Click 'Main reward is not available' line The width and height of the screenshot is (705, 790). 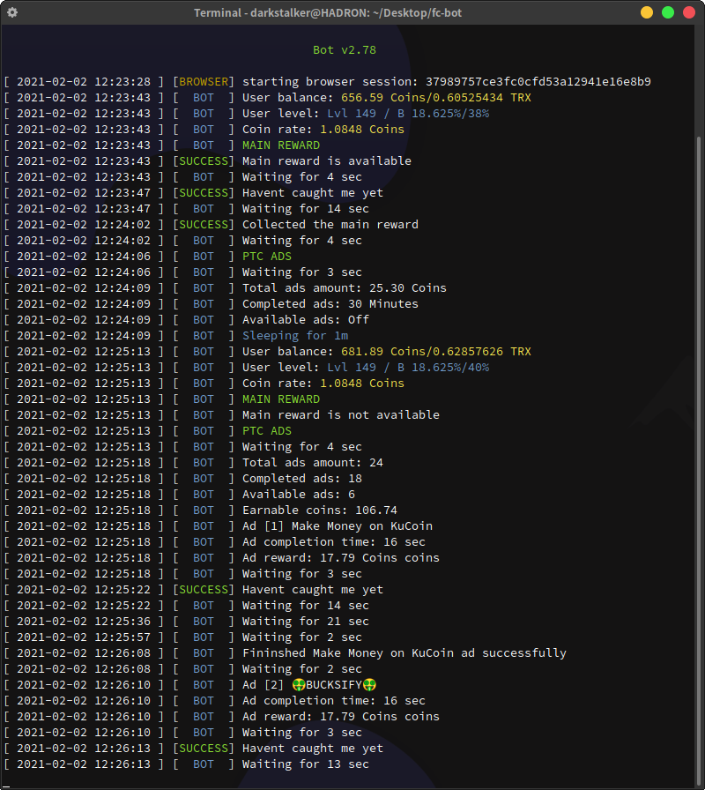pyautogui.click(x=341, y=415)
